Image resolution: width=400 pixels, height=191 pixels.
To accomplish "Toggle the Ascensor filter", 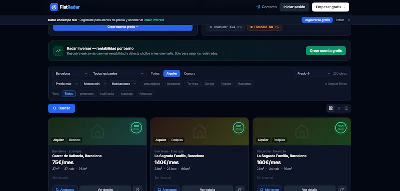I will click(x=173, y=84).
